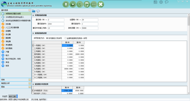The image size is (190, 101).
Task: Select 分年度投资 cell showing 15000.0000
Action: (78, 91)
